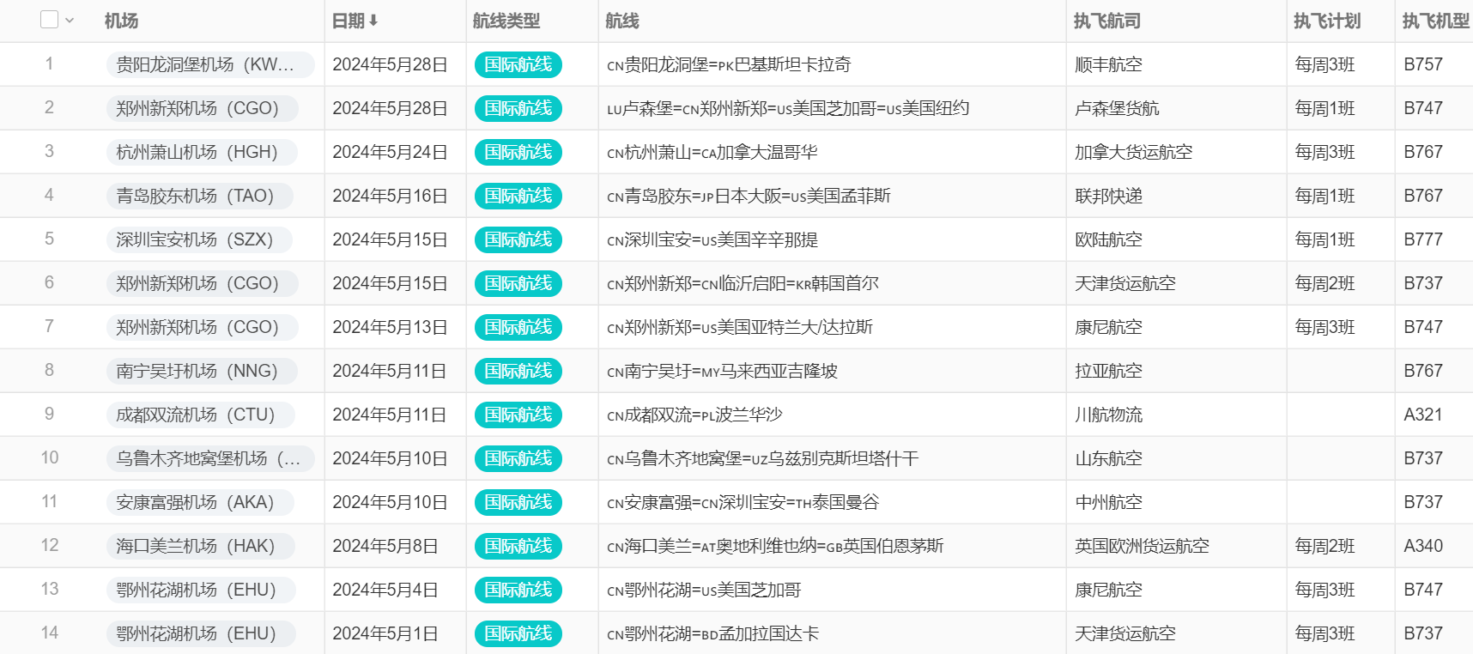The height and width of the screenshot is (654, 1473).
Task: Open 乌鲁木齐地窝堡机场 airport tag
Action: pos(210,458)
